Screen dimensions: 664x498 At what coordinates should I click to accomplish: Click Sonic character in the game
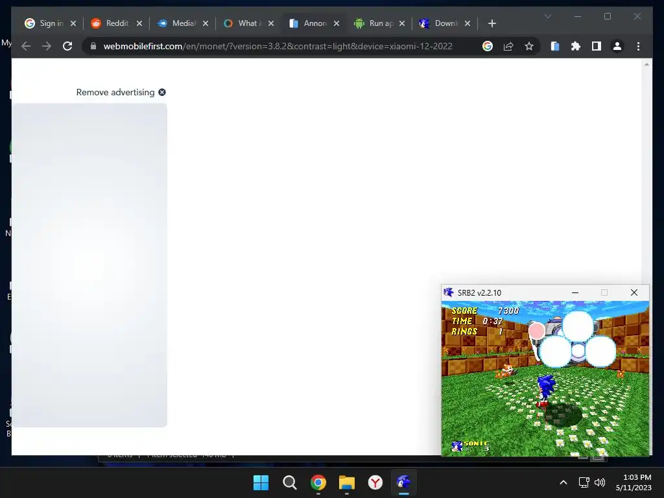pos(545,392)
